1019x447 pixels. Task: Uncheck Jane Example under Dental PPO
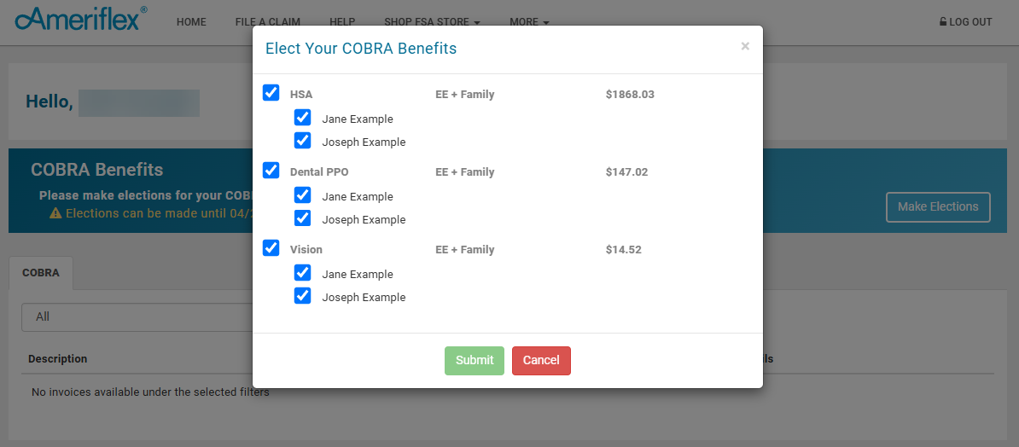[302, 195]
